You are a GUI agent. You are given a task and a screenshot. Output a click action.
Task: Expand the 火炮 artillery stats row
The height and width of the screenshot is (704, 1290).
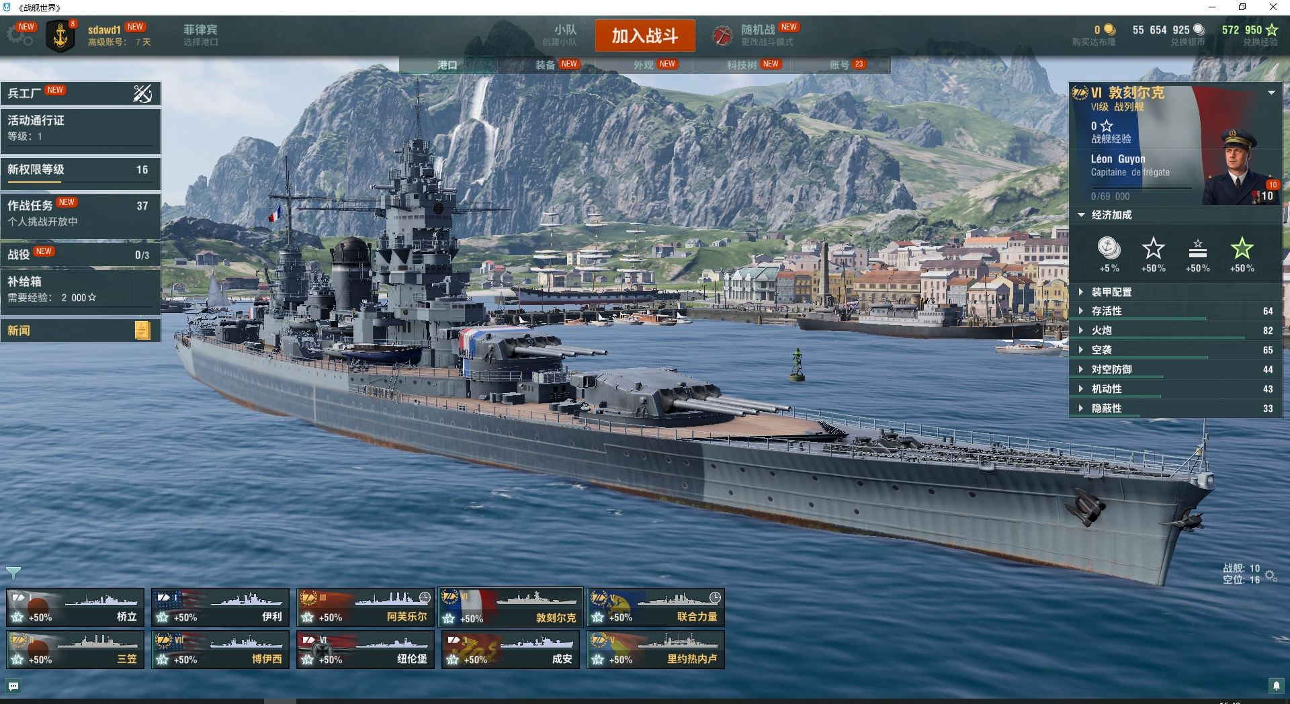[1174, 331]
